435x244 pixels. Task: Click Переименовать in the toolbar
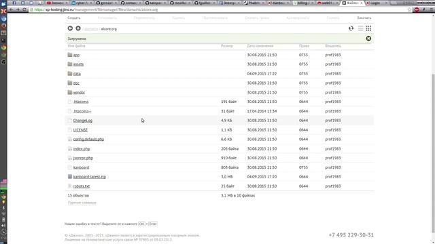[215, 18]
